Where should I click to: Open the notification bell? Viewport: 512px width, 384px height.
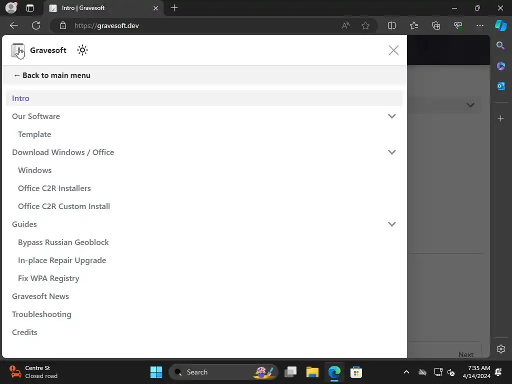[x=498, y=372]
